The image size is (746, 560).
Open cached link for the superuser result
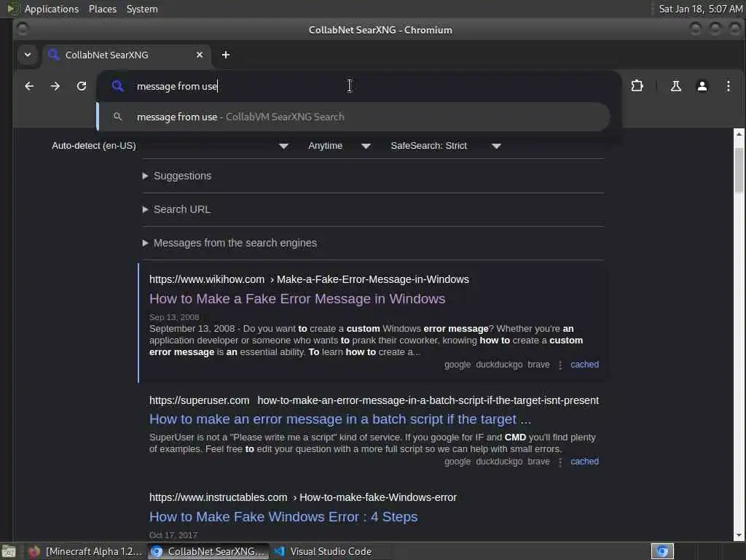pyautogui.click(x=585, y=462)
